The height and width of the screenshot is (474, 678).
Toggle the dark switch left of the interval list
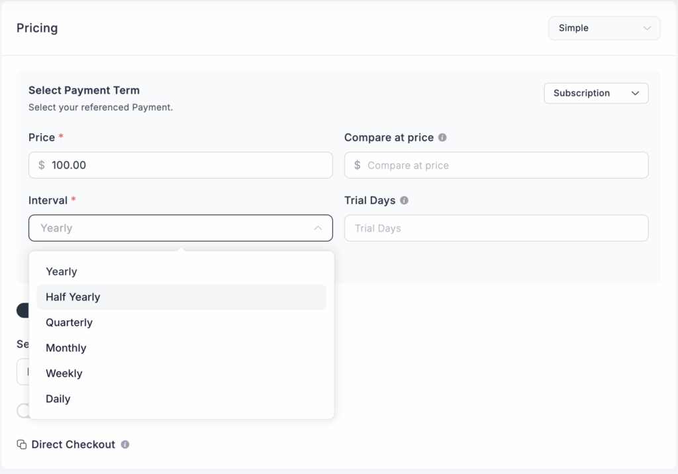[x=23, y=310]
